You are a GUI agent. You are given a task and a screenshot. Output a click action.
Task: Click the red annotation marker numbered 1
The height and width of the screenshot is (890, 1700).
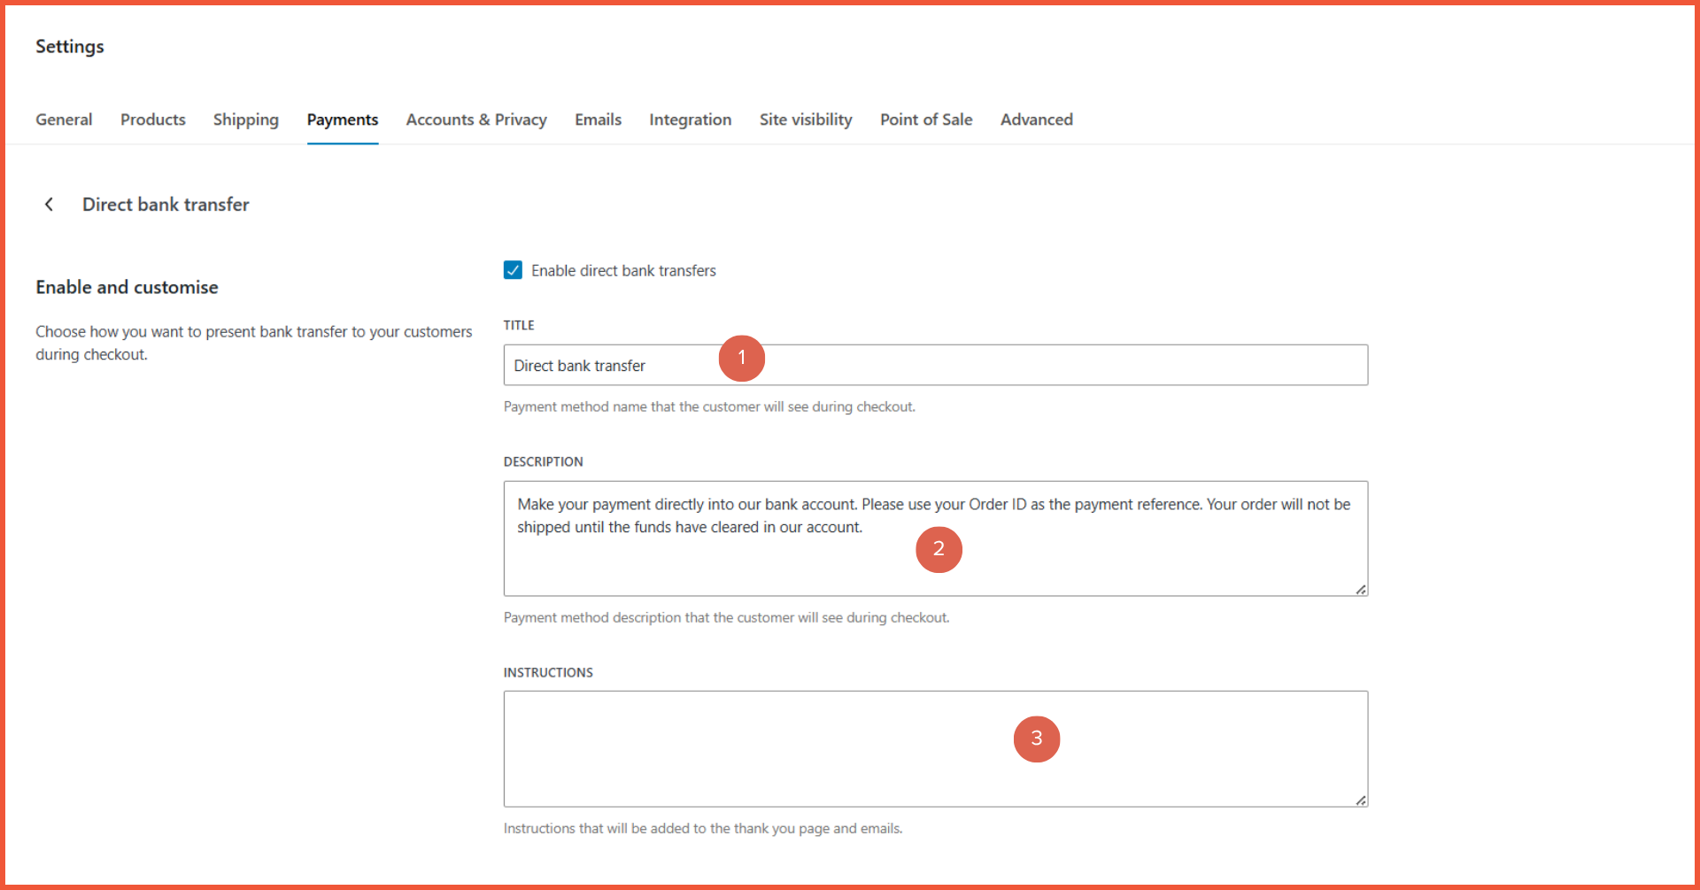tap(741, 359)
